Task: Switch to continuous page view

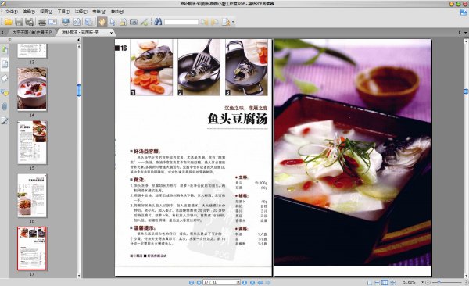Action: [378, 282]
